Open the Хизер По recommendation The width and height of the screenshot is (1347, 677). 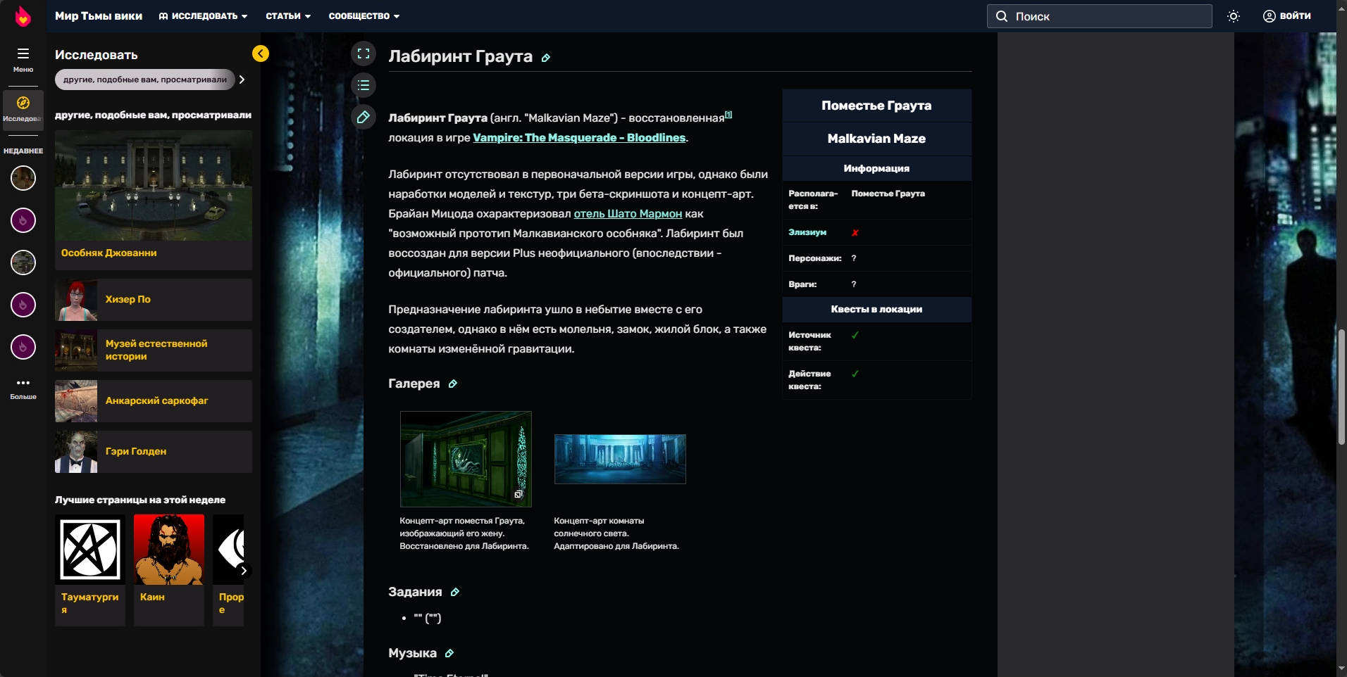(x=154, y=300)
